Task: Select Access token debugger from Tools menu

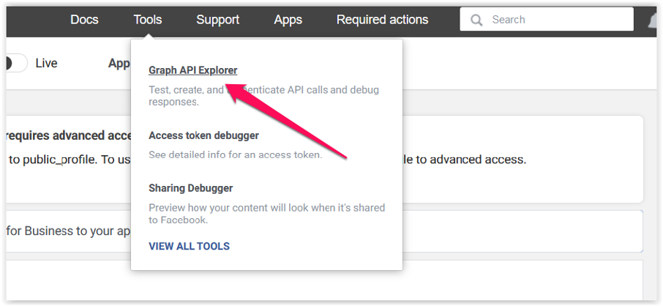Action: click(203, 135)
